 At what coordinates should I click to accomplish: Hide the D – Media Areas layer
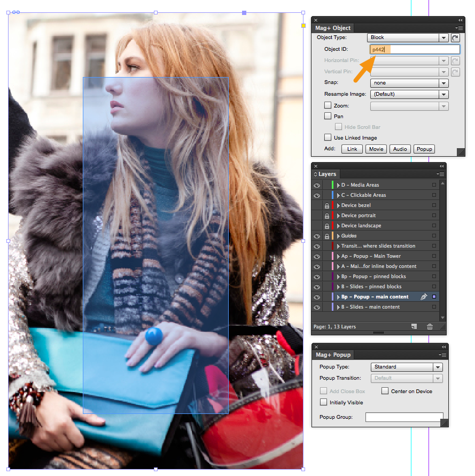[x=317, y=185]
